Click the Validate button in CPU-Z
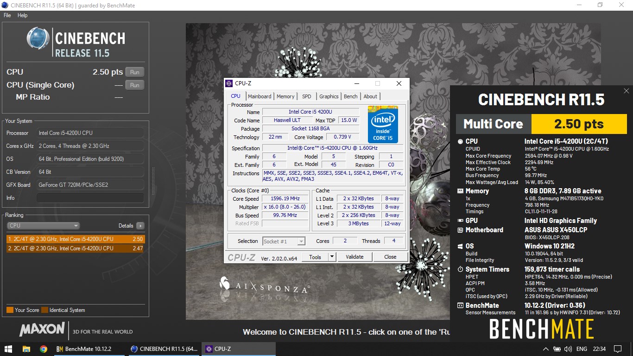The image size is (633, 356). (354, 257)
